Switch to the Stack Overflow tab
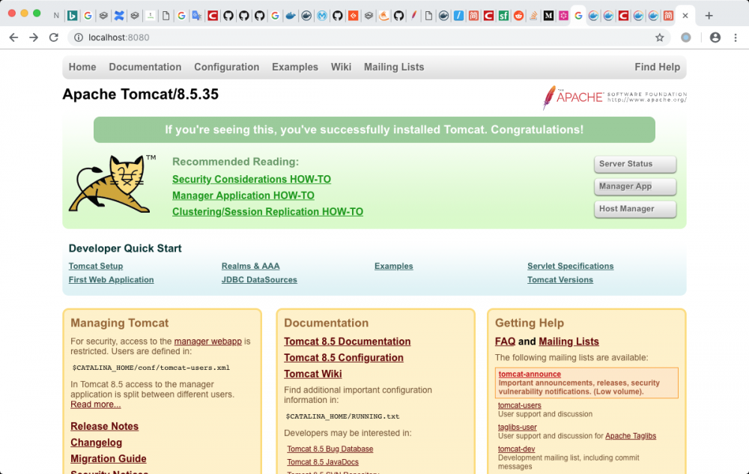Image resolution: width=749 pixels, height=474 pixels. 533,16
